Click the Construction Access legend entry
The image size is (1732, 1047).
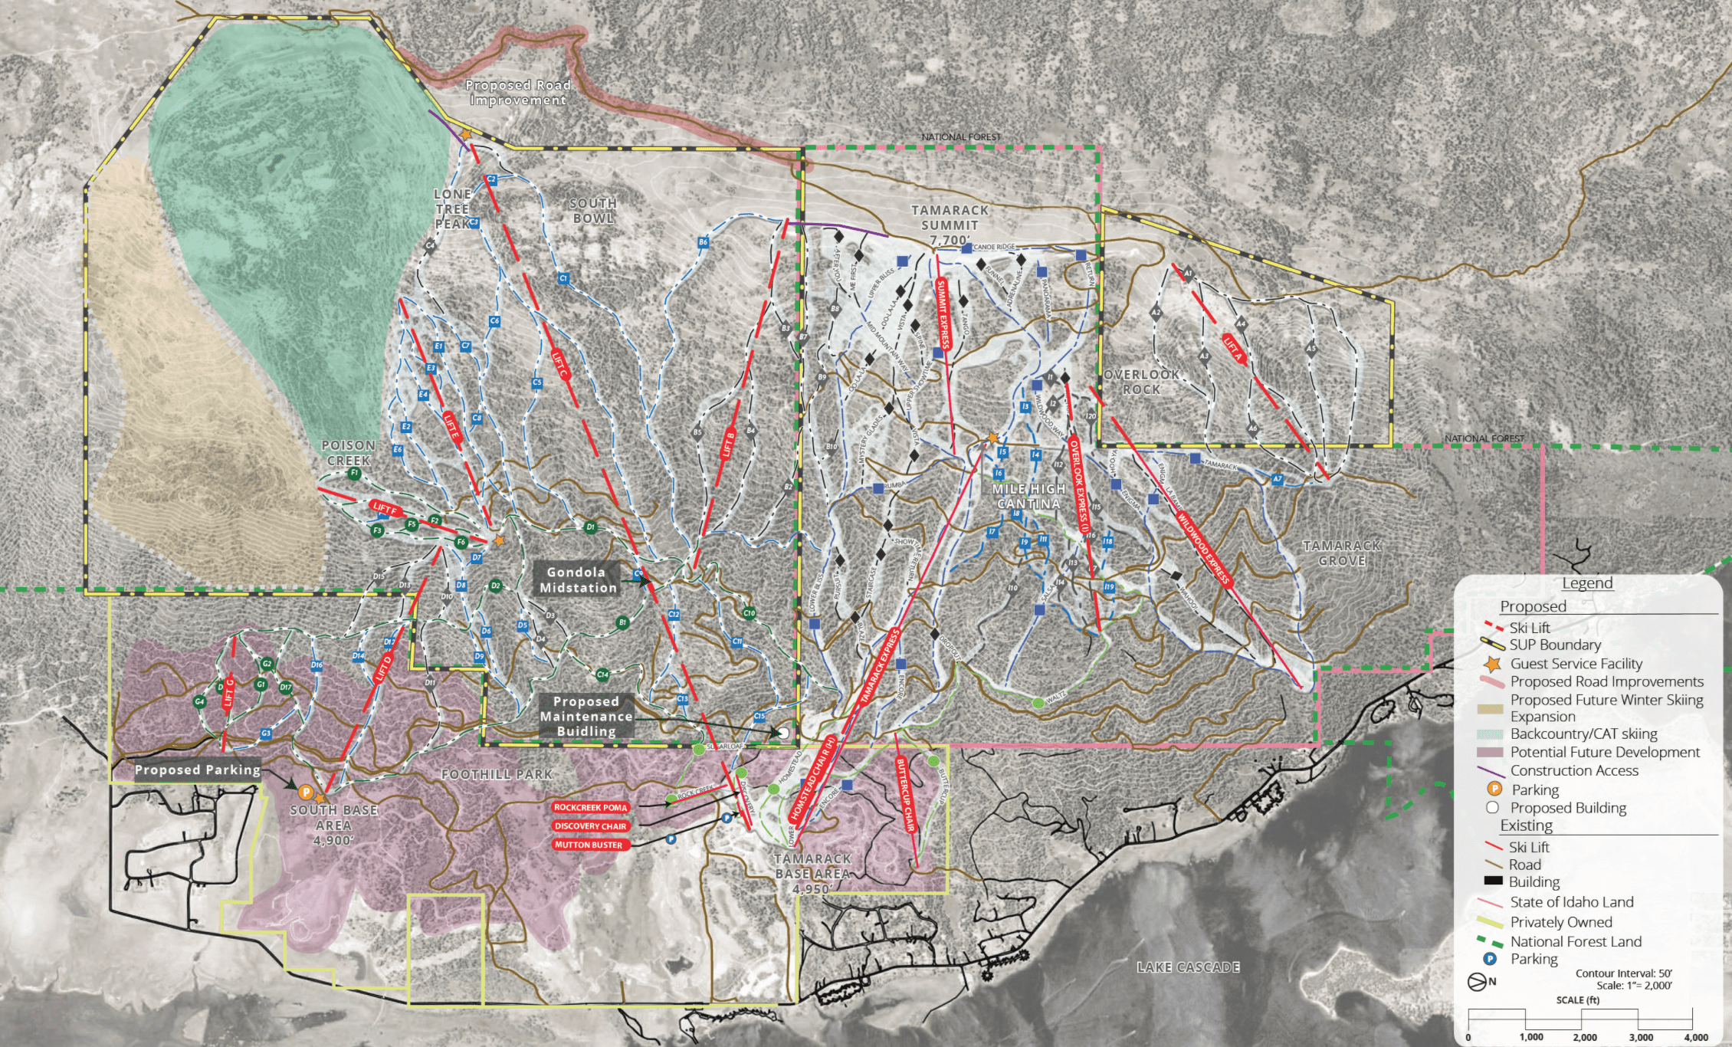point(1558,770)
